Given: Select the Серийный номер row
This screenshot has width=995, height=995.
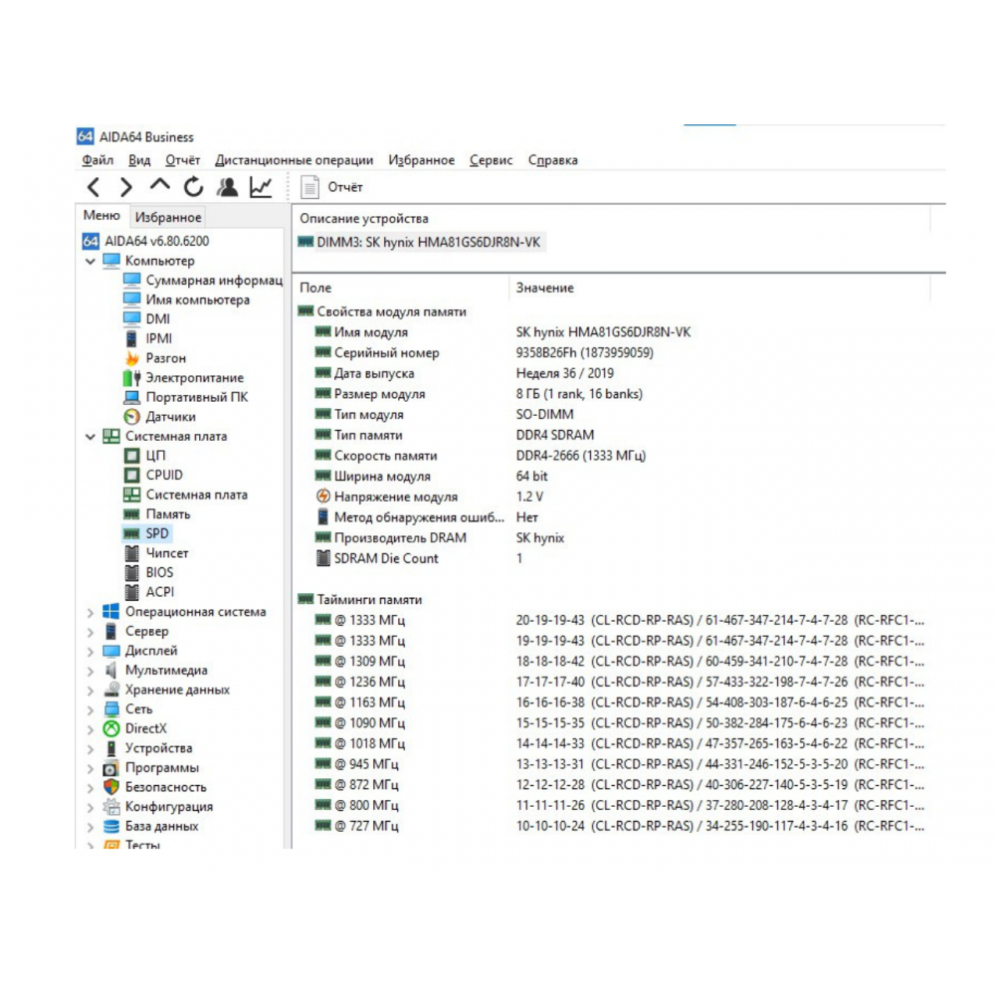Looking at the screenshot, I should 612,353.
